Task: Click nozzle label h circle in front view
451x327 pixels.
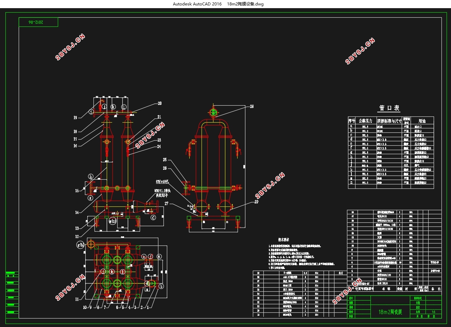Action: (x=91, y=176)
